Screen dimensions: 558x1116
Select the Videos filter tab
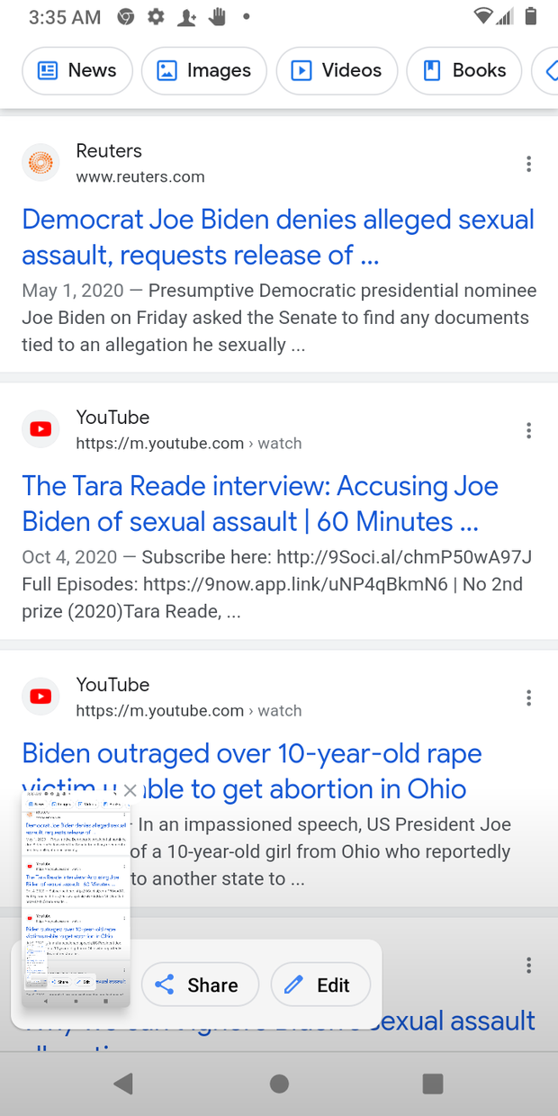(337, 70)
